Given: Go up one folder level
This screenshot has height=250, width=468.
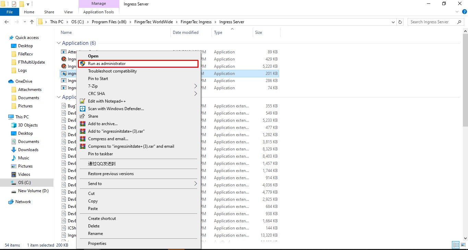Looking at the screenshot, I should [x=32, y=22].
